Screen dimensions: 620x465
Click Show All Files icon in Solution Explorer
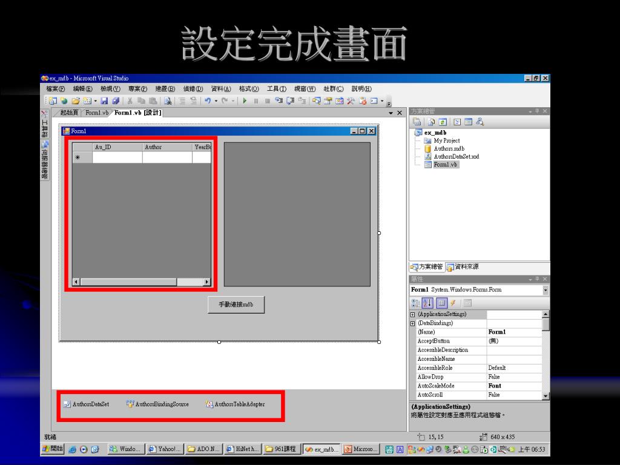coord(431,122)
